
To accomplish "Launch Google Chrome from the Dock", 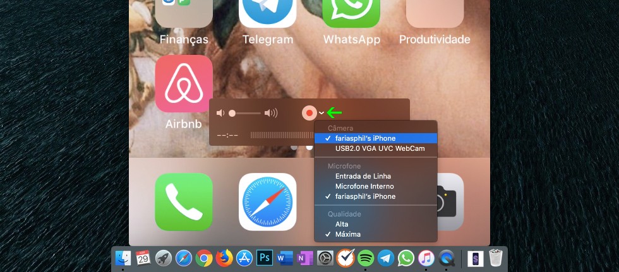I will [x=203, y=258].
